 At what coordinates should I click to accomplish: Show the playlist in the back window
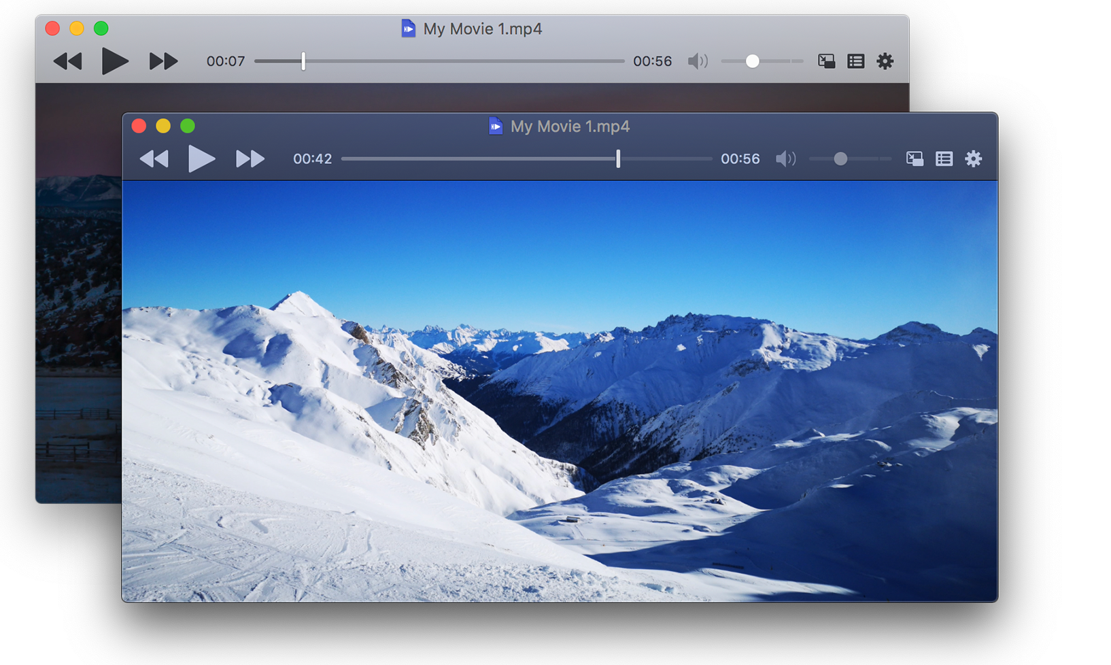[x=855, y=61]
